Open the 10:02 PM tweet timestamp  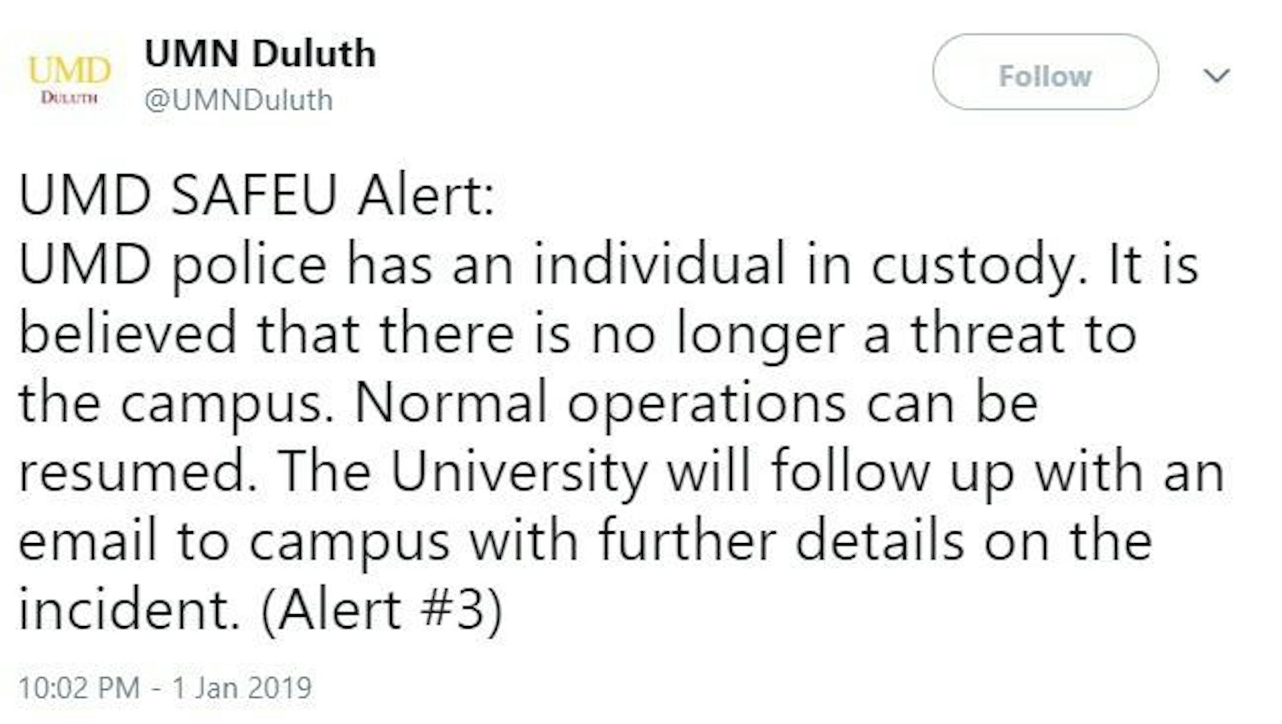click(x=80, y=688)
